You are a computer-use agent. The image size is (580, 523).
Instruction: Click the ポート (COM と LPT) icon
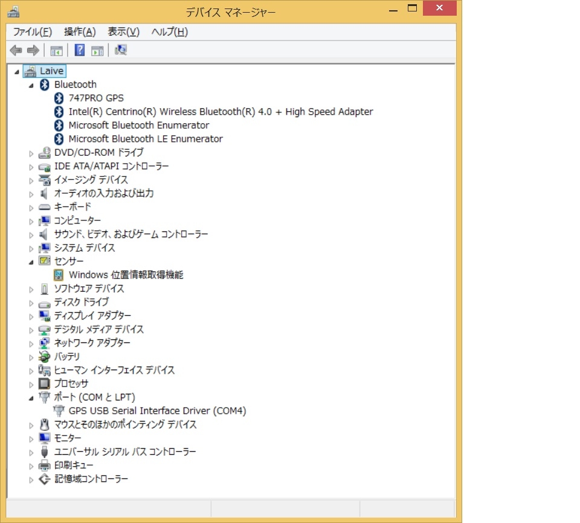[x=44, y=397]
